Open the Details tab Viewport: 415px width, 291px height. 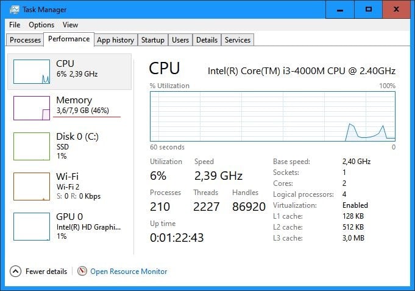point(207,40)
